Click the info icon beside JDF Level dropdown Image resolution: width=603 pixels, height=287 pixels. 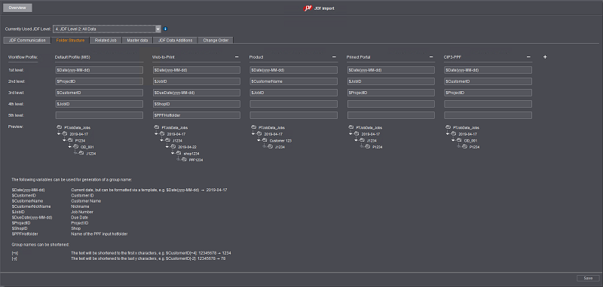coord(165,29)
